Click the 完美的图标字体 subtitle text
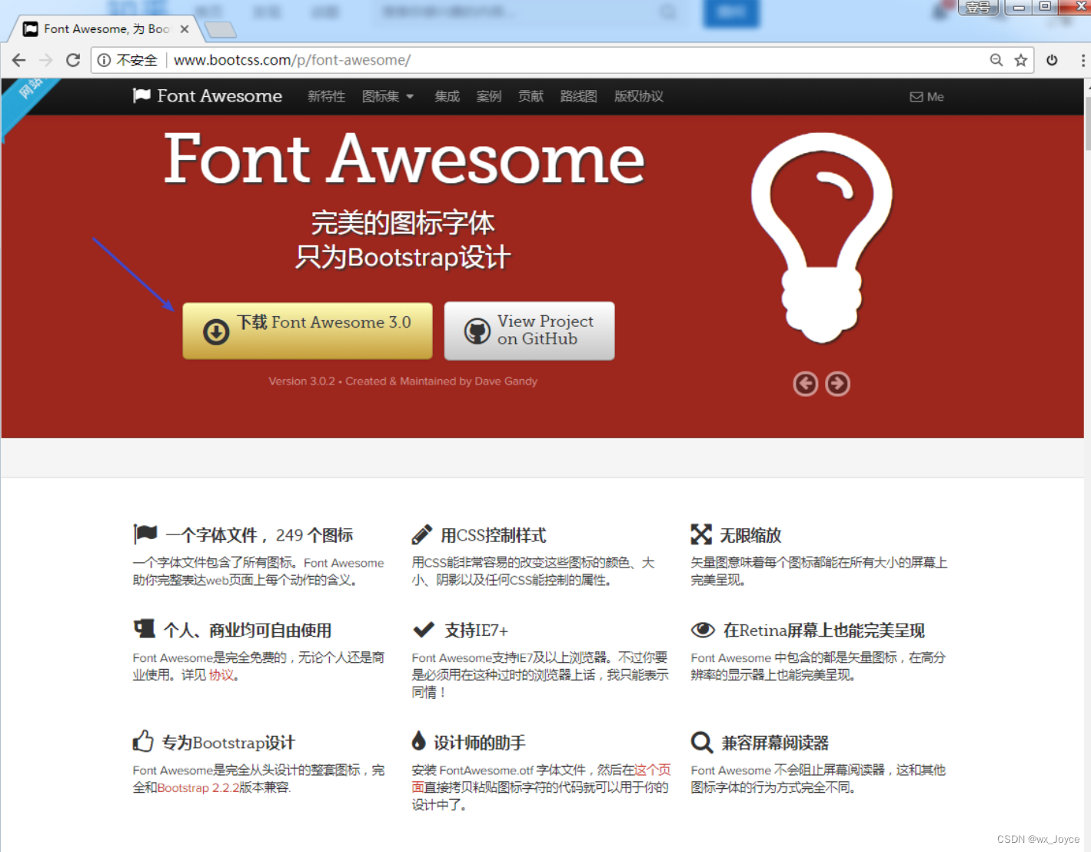Viewport: 1091px width, 852px height. (403, 223)
